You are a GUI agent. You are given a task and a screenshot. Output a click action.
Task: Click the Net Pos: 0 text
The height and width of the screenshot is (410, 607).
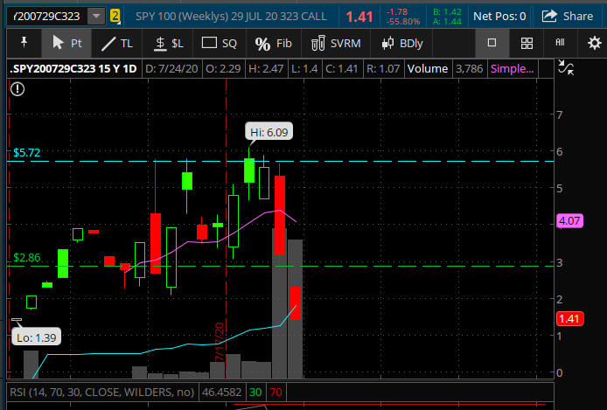coord(499,17)
